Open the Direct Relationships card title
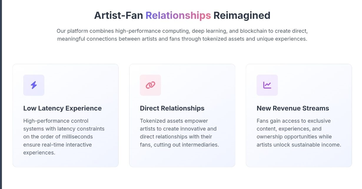 [172, 108]
